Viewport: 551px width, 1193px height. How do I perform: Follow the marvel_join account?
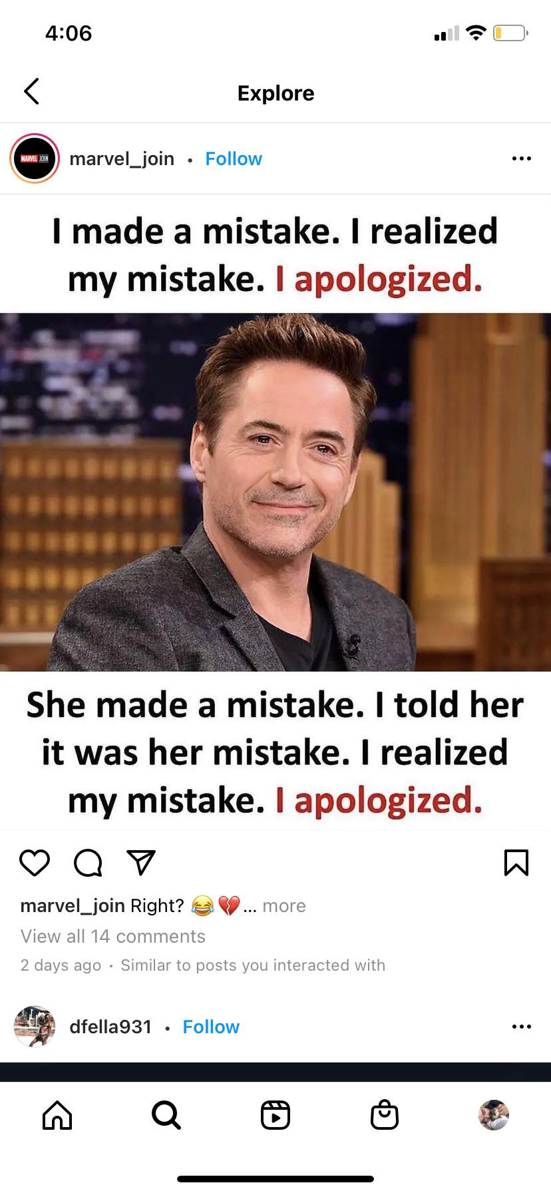pos(234,158)
